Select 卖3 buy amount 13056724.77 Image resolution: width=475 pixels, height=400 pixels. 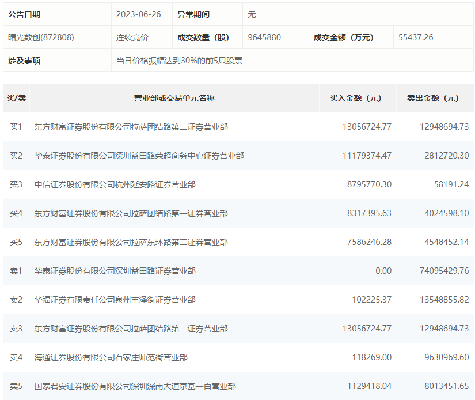(x=367, y=328)
